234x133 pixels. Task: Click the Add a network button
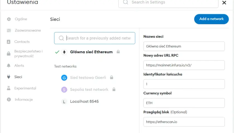pos(211,19)
